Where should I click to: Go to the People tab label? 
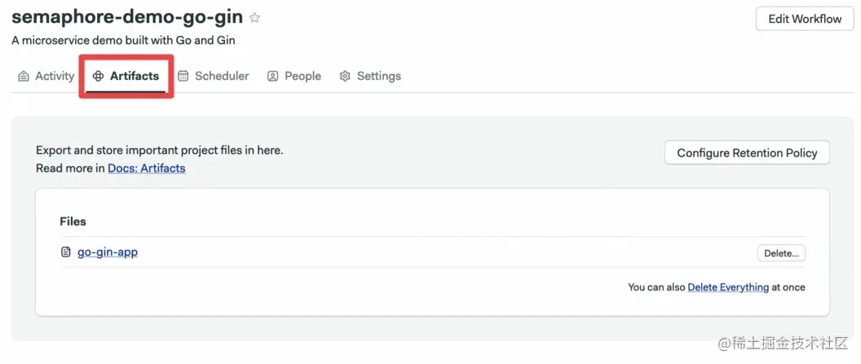(x=302, y=77)
